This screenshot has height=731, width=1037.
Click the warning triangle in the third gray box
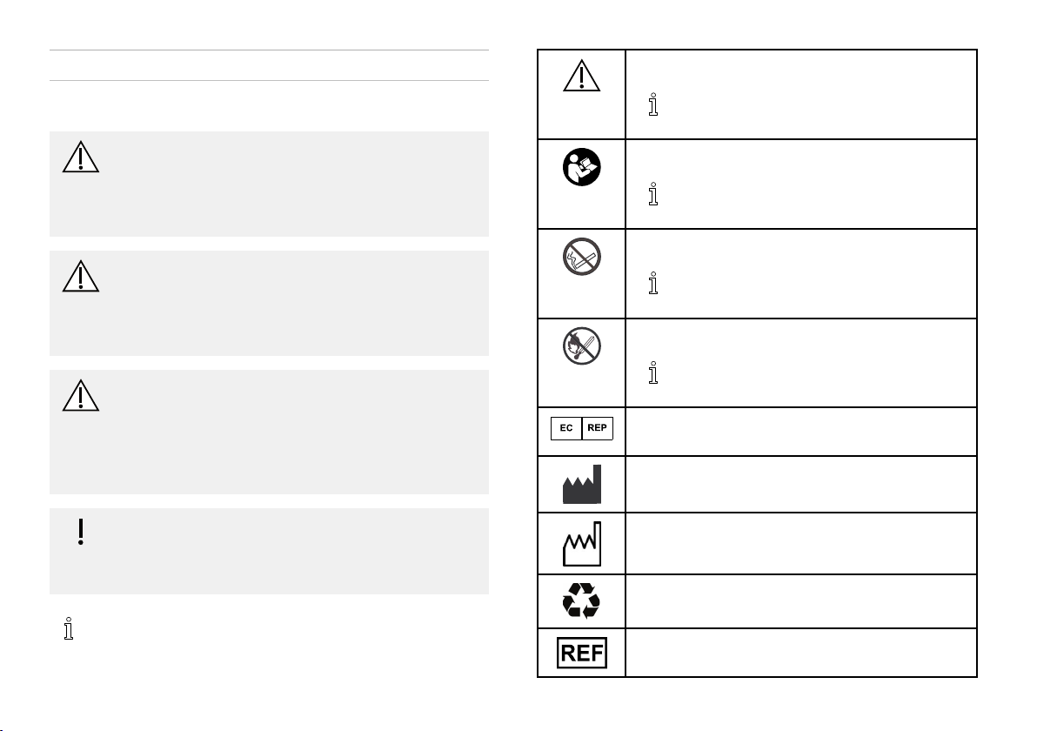click(x=81, y=396)
